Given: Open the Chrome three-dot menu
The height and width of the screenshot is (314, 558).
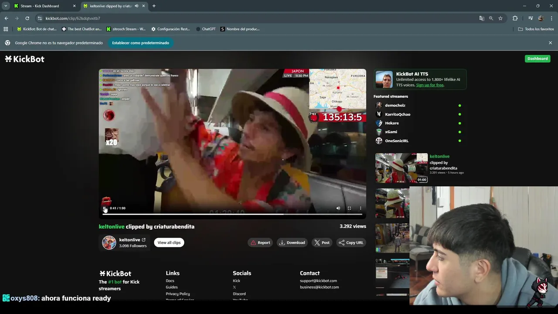Looking at the screenshot, I should [551, 18].
